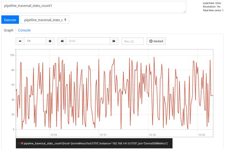Open the metric name dropdown
The height and width of the screenshot is (149, 225).
45,20
